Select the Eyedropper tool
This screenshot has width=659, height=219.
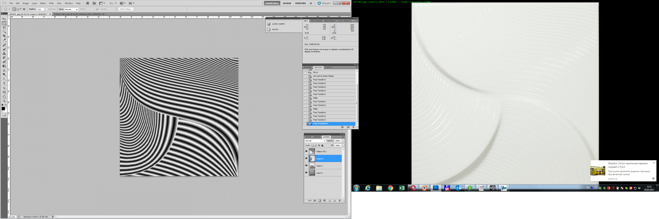point(4,40)
